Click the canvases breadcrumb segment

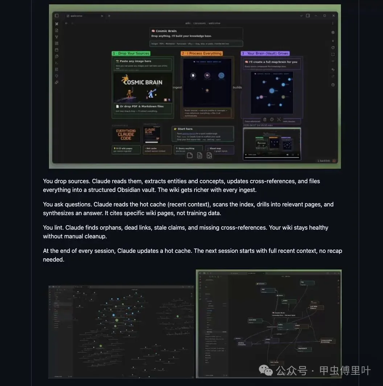coord(199,23)
